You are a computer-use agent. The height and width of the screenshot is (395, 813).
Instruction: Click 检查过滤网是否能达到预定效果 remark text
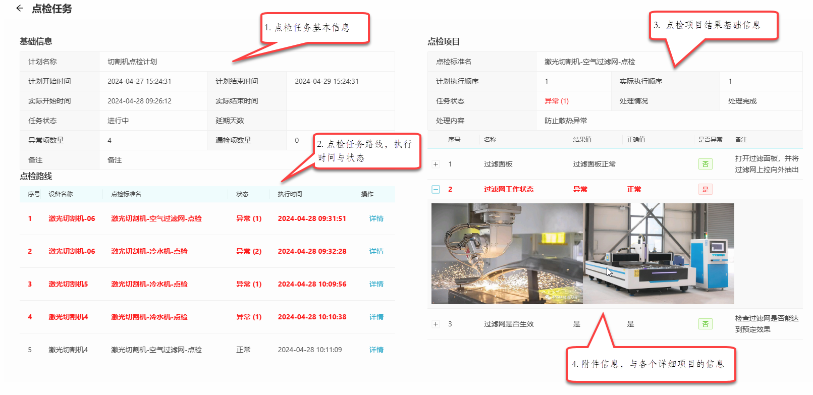coord(767,324)
